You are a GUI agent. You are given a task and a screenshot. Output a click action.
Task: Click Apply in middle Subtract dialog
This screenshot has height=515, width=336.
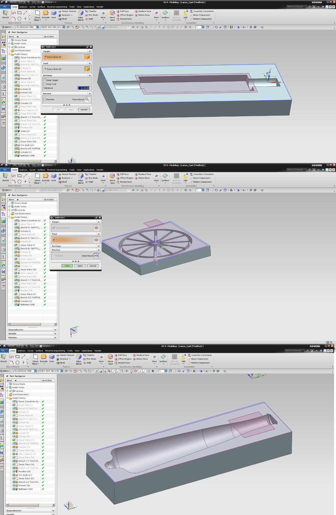(x=80, y=266)
